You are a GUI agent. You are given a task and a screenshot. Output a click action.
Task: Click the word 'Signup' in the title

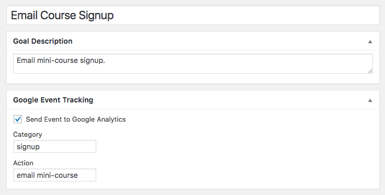(x=96, y=16)
